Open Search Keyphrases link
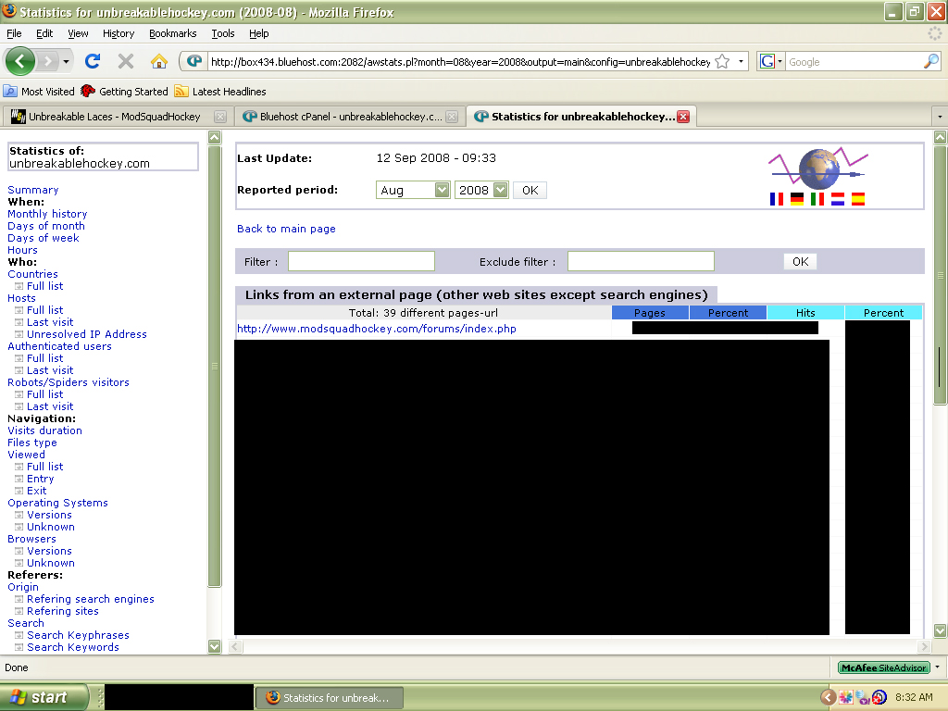 [78, 635]
